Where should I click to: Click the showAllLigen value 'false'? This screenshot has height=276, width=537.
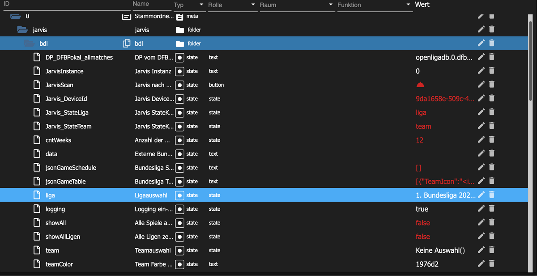423,237
